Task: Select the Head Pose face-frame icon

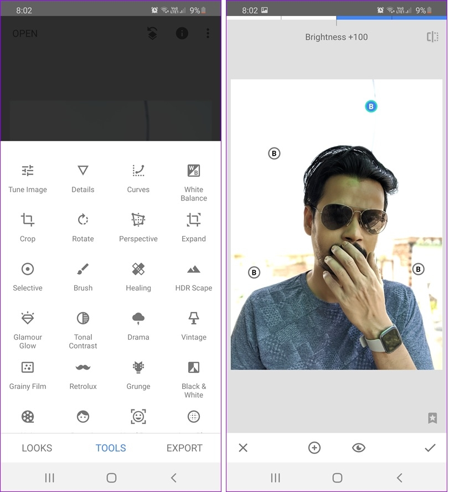Action: [x=138, y=417]
